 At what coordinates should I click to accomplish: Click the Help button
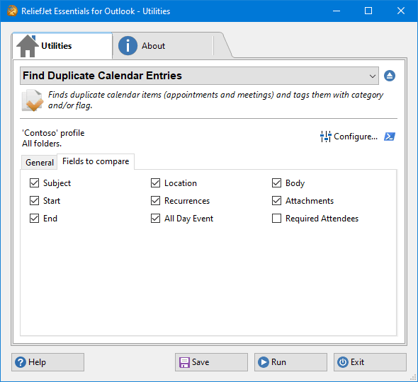pos(47,362)
